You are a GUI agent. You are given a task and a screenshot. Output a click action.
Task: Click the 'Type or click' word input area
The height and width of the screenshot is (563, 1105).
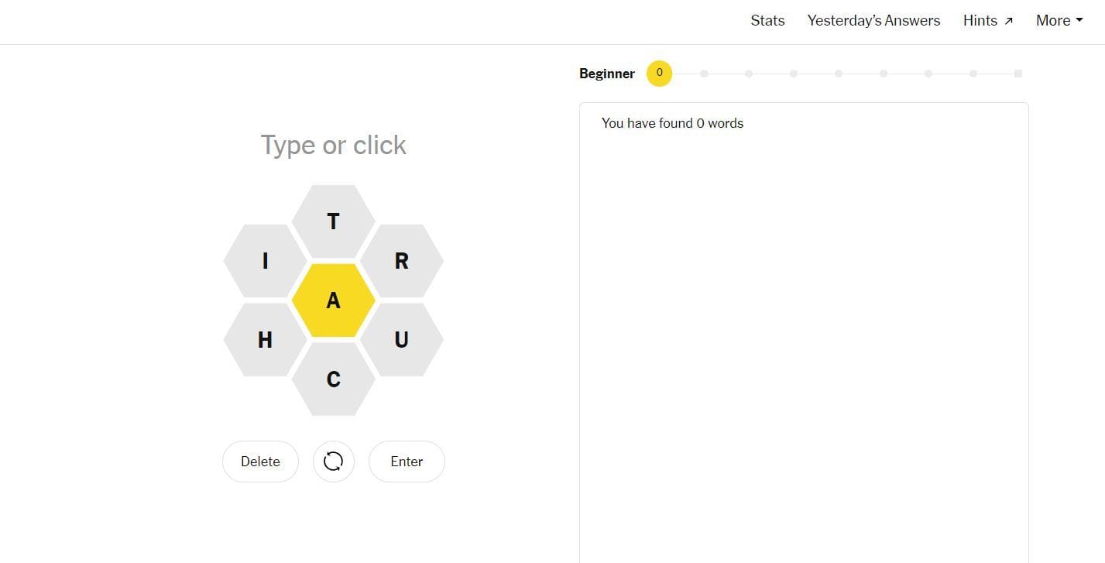pos(333,145)
